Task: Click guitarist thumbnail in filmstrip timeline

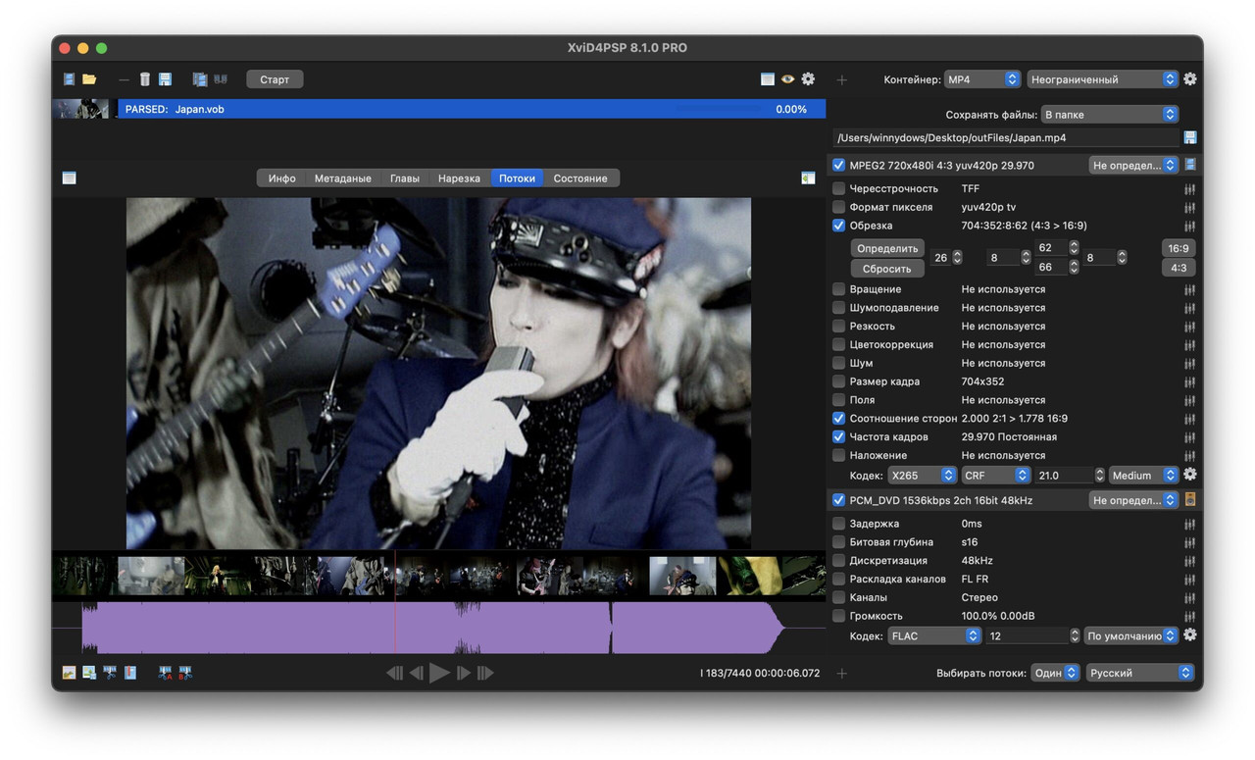Action: click(549, 576)
